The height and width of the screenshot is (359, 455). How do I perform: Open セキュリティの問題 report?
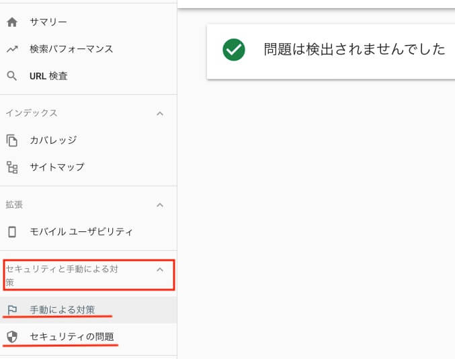click(x=88, y=337)
